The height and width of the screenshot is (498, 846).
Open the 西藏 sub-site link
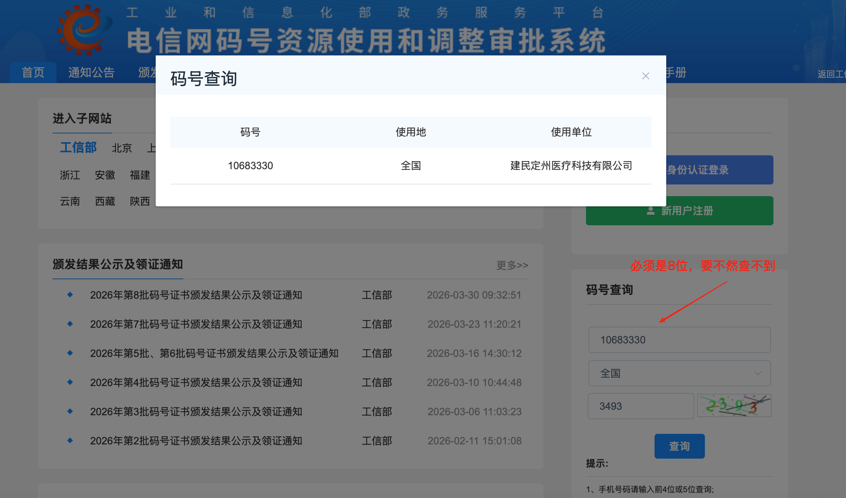coord(105,201)
